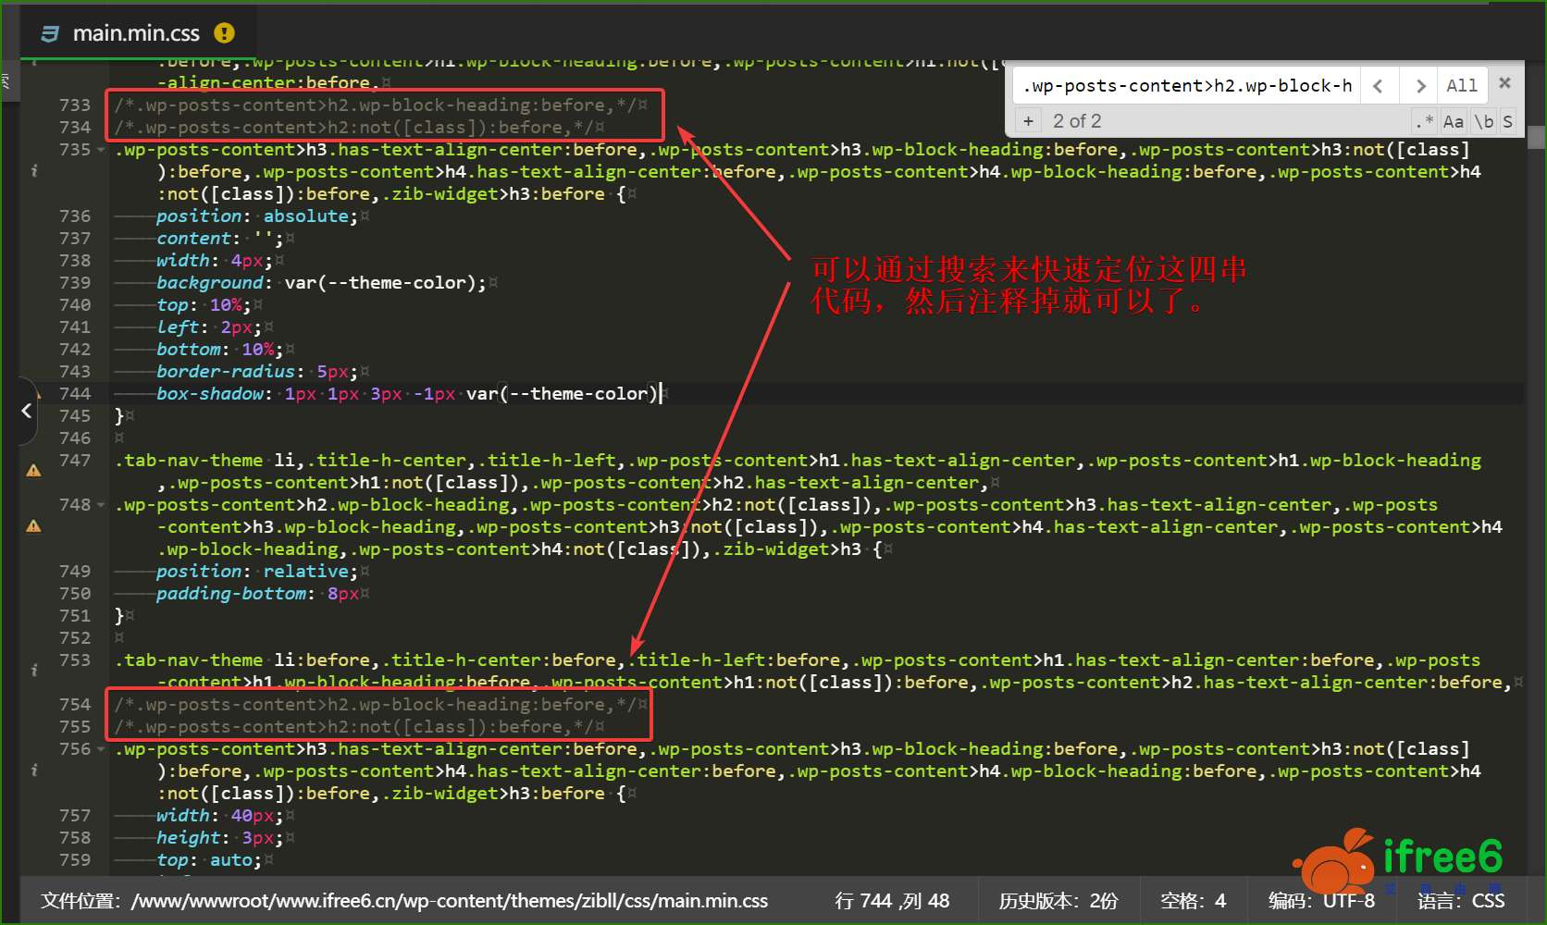Select the main.min.css tab

tap(136, 33)
